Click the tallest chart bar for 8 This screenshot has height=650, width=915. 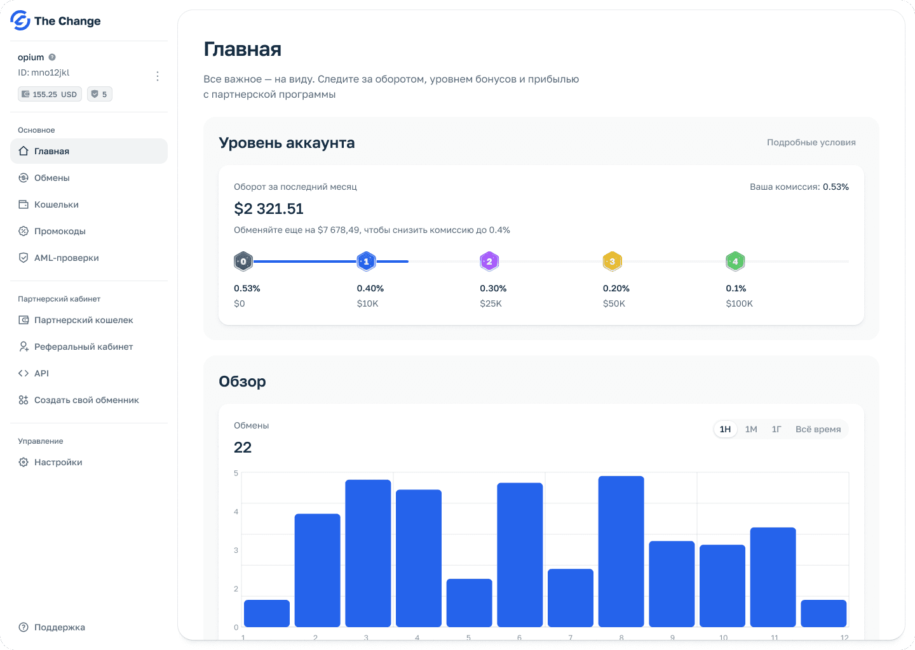pyautogui.click(x=621, y=552)
